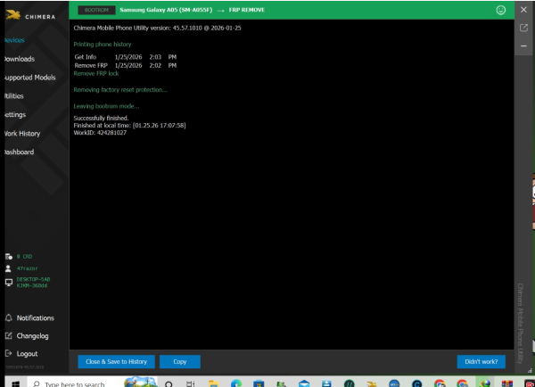Click the Changelog edit icon
The width and height of the screenshot is (535, 387).
(x=9, y=336)
